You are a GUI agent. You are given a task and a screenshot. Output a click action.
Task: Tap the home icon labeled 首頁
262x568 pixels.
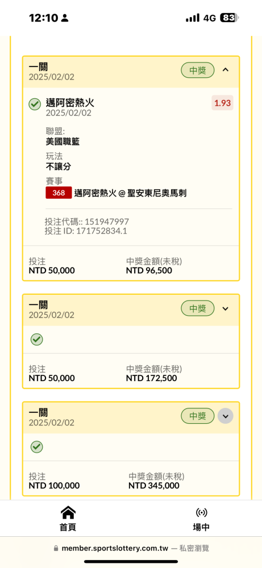click(68, 512)
